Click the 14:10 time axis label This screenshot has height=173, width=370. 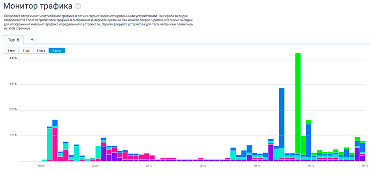[311, 166]
